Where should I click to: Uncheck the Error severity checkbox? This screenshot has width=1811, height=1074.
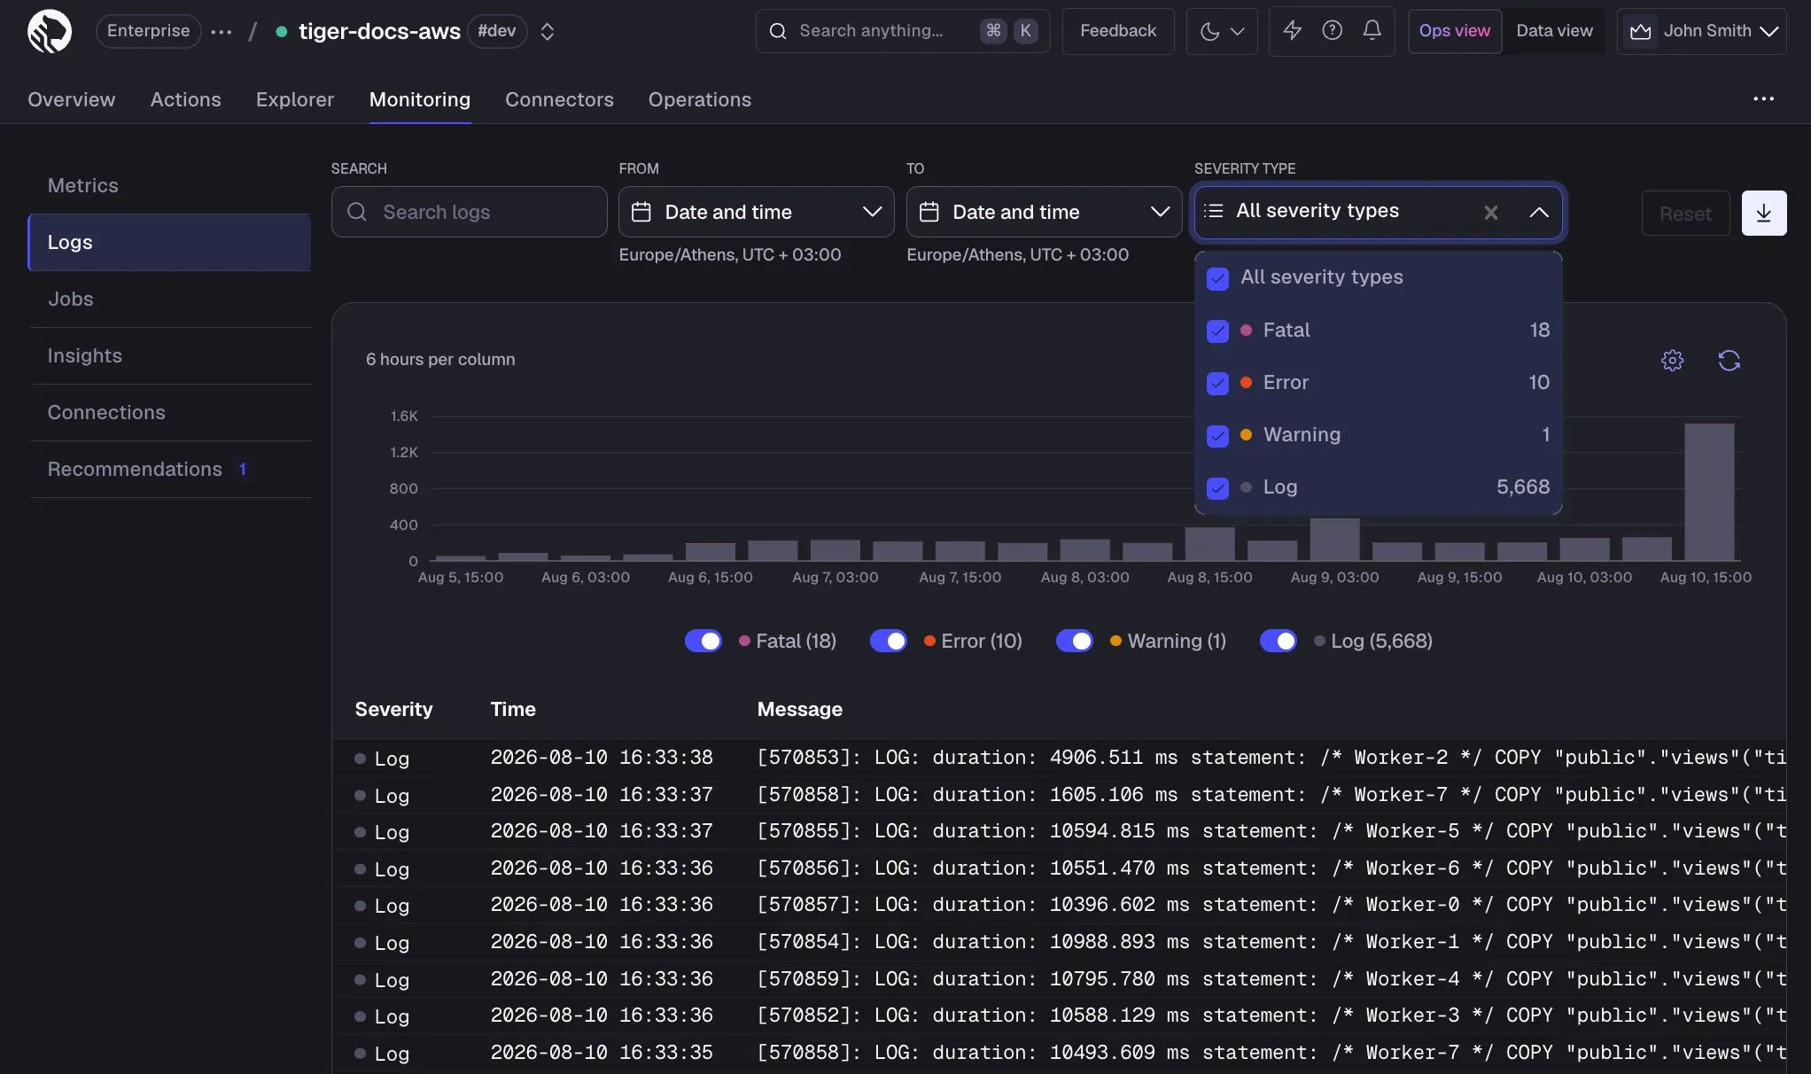[x=1218, y=383]
